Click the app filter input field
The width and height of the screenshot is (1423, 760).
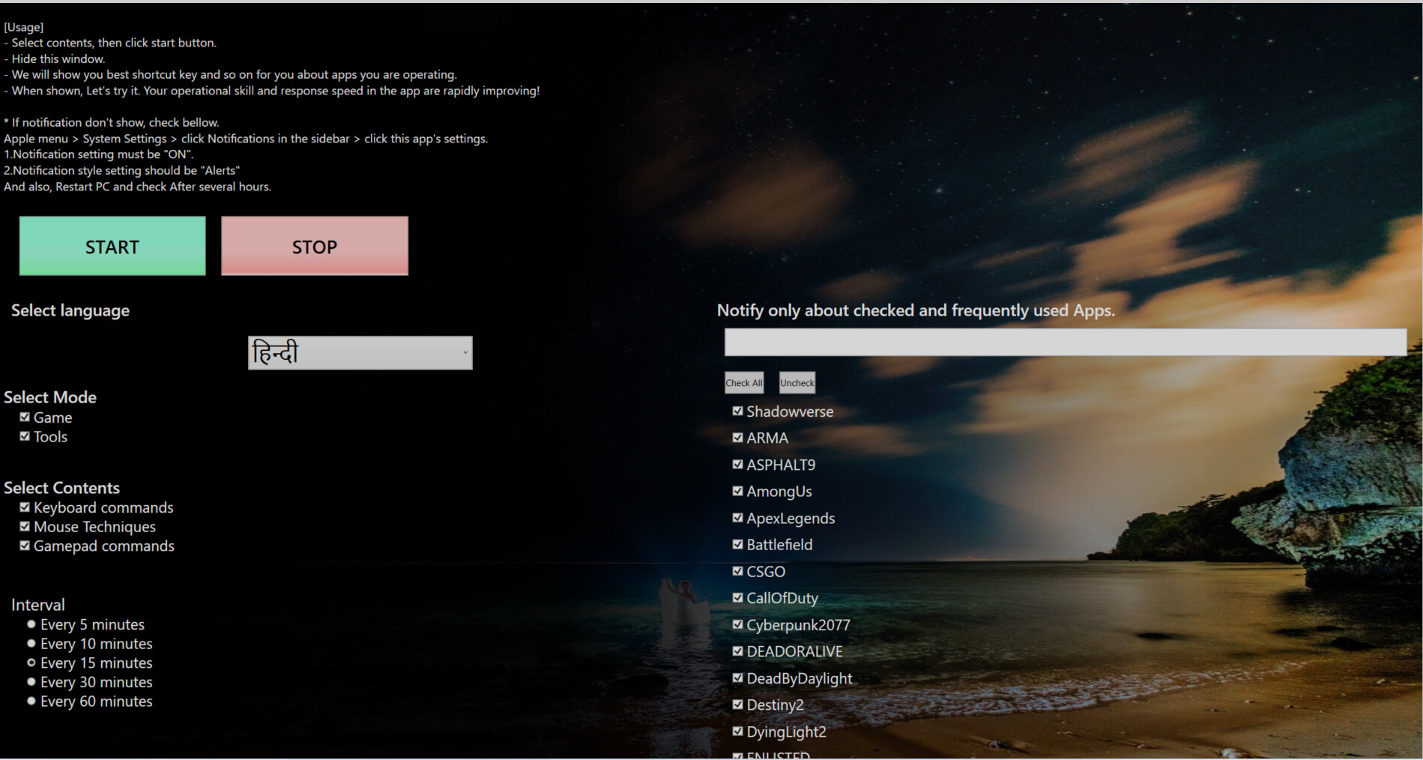[1064, 342]
